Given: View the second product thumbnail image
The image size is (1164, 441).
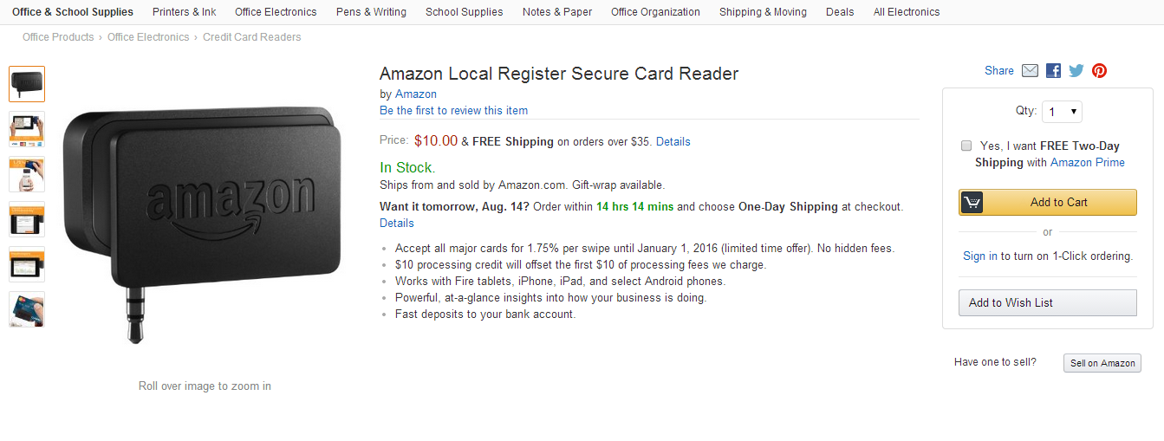Looking at the screenshot, I should tap(27, 129).
